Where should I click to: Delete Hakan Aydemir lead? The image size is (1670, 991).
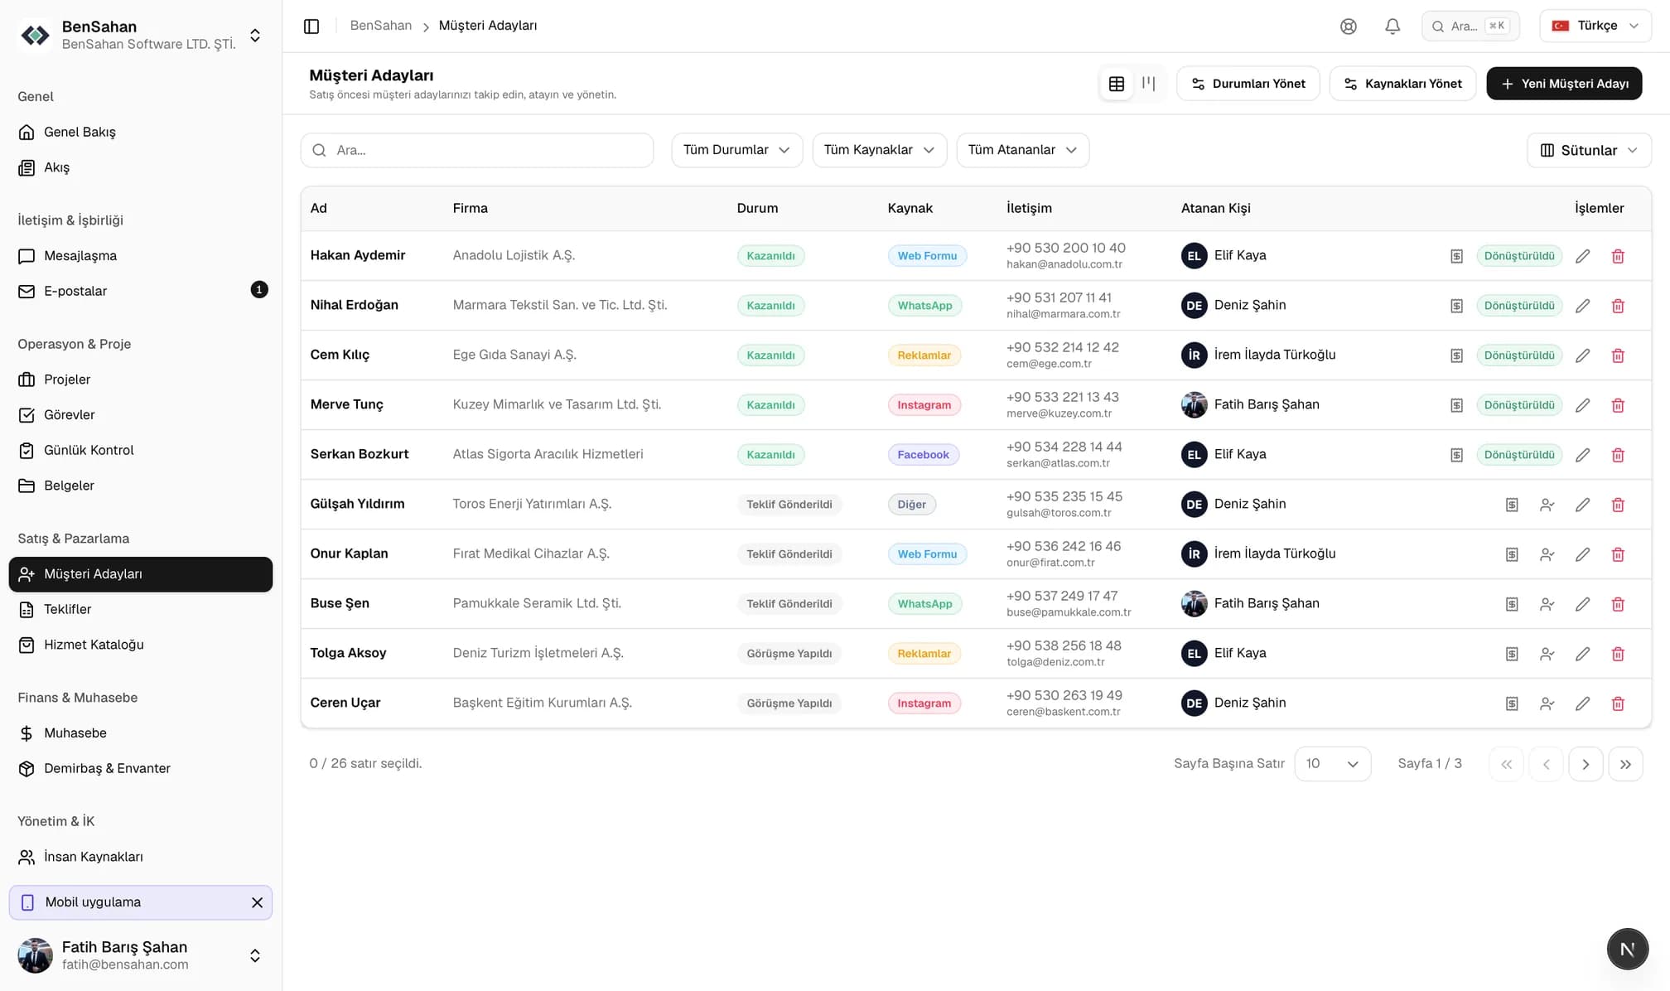pyautogui.click(x=1618, y=256)
